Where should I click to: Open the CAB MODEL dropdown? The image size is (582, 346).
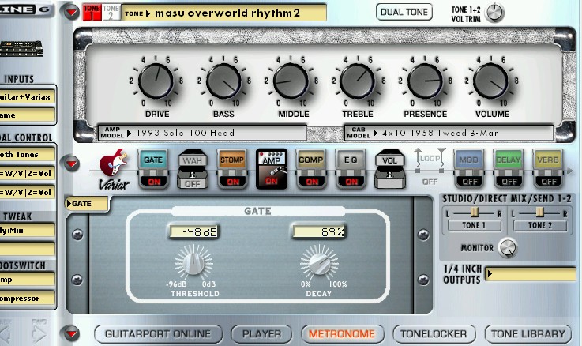tap(449, 133)
